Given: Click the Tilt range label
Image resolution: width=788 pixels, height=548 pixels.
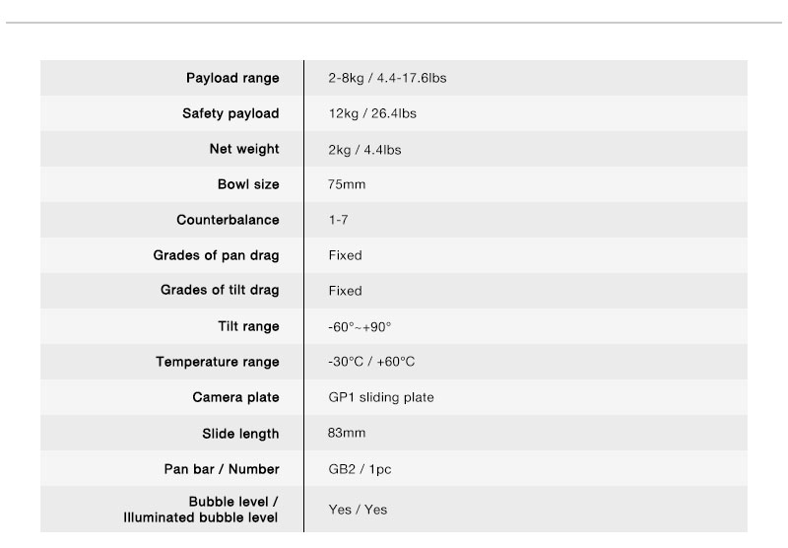Looking at the screenshot, I should coord(248,326).
